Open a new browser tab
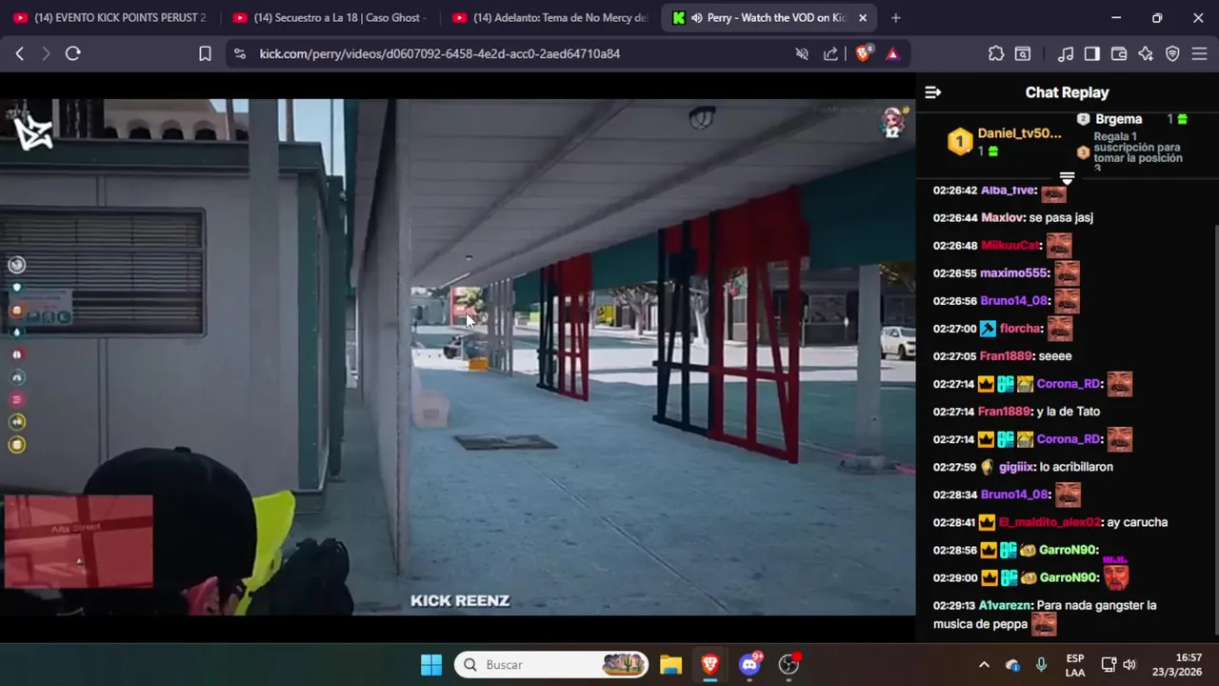 (895, 18)
